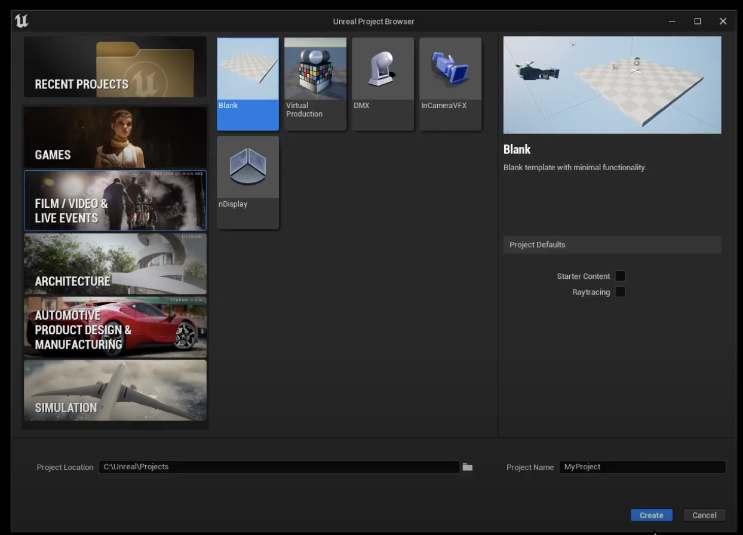Screen dimensions: 743x535
Task: Toggle the Raytracing checkbox
Action: click(x=620, y=292)
